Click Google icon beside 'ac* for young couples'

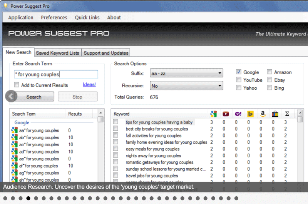15,144
